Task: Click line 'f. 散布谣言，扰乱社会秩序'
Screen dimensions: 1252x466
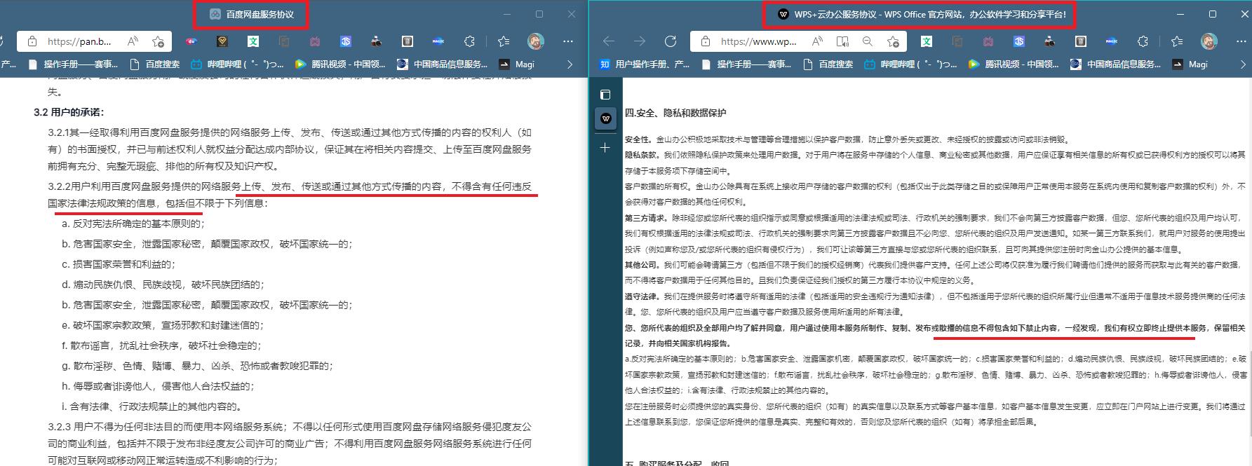Action: point(161,345)
